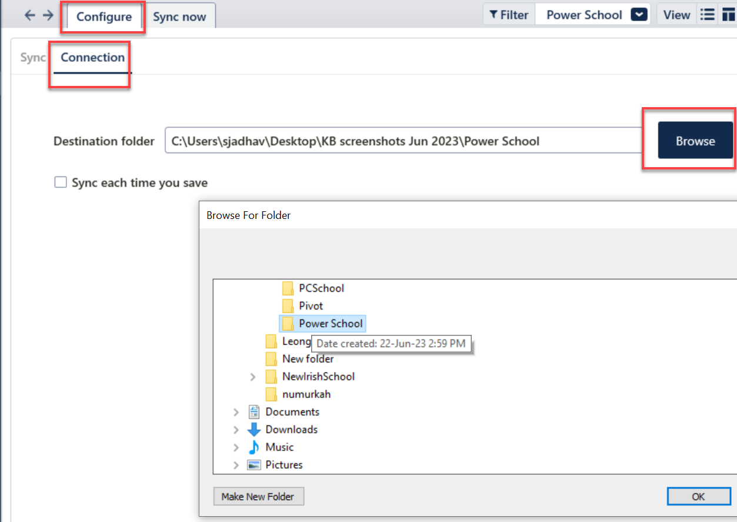This screenshot has width=737, height=522.
Task: Click the View button
Action: (676, 15)
